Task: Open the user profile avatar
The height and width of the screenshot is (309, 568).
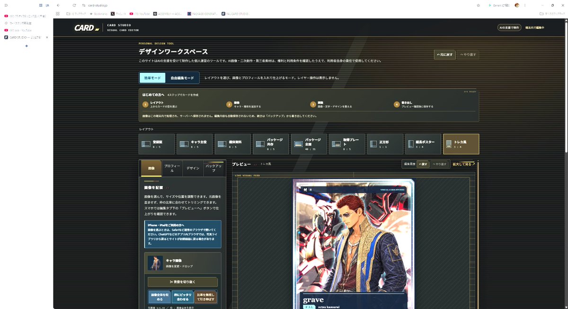Action: pos(517,5)
